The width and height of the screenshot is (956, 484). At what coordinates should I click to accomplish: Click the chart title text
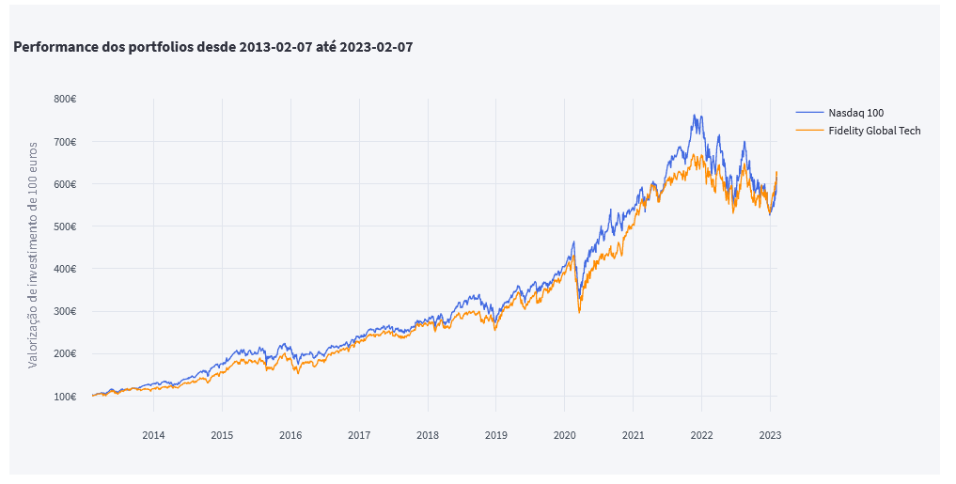pos(213,46)
